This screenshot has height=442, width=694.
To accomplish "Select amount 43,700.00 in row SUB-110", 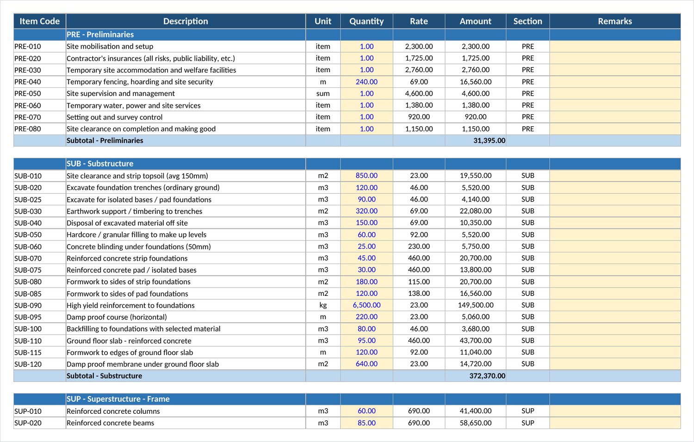I will 476,341.
